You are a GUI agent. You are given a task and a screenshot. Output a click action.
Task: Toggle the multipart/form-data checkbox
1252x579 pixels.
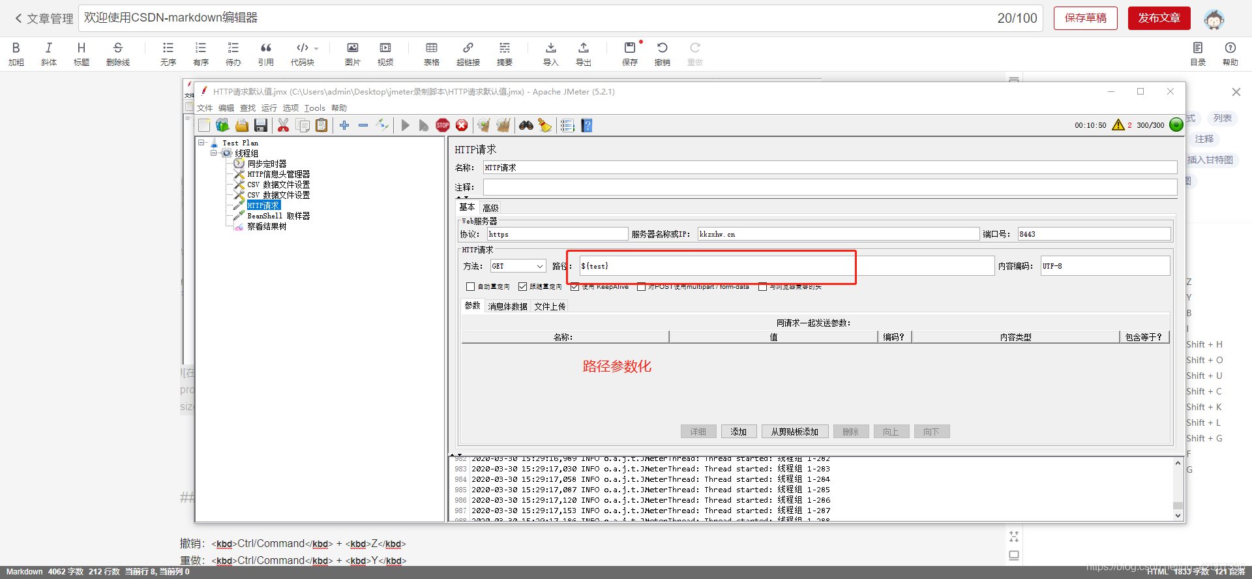[641, 287]
